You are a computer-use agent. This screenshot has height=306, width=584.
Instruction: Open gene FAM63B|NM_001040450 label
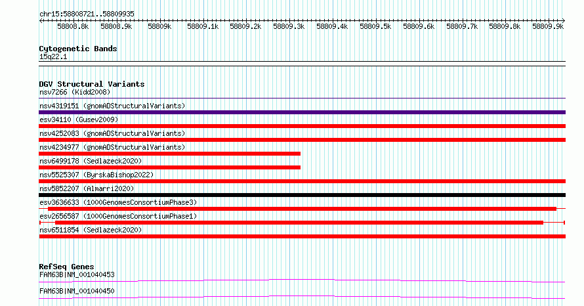[77, 291]
